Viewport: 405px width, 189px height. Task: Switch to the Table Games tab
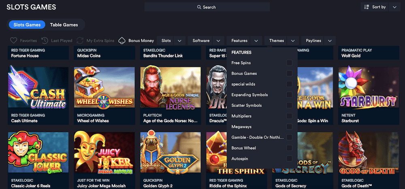pos(64,25)
